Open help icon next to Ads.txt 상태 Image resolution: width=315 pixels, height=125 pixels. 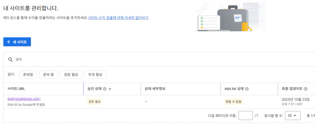(247, 89)
